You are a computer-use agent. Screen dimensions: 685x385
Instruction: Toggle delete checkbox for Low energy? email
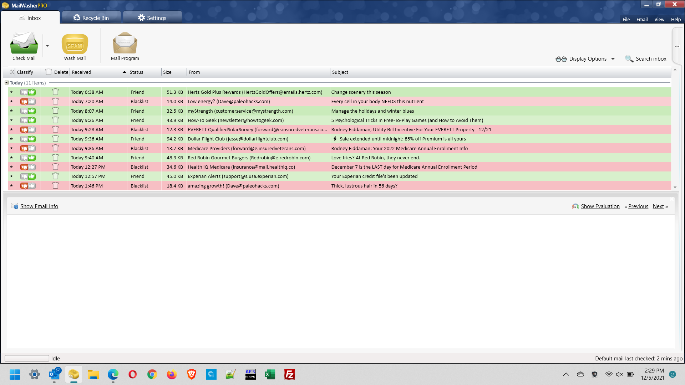point(55,101)
